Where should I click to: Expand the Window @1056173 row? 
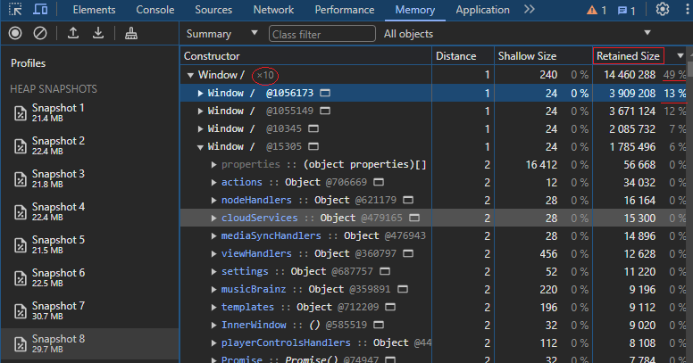[201, 93]
